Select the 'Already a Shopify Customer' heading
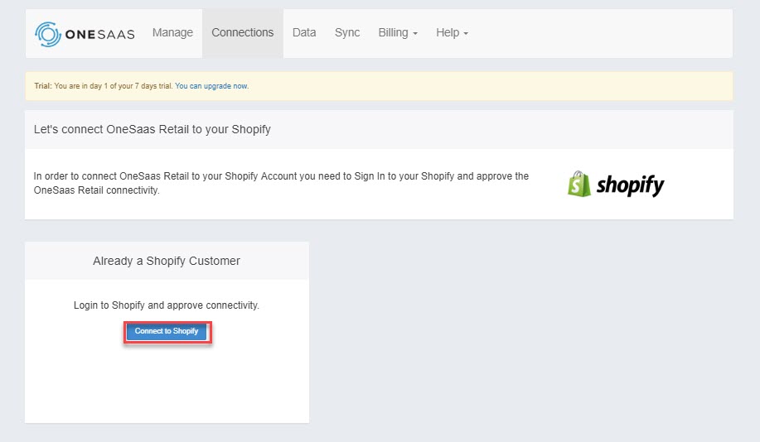Screen dimensions: 760x442 coord(167,261)
